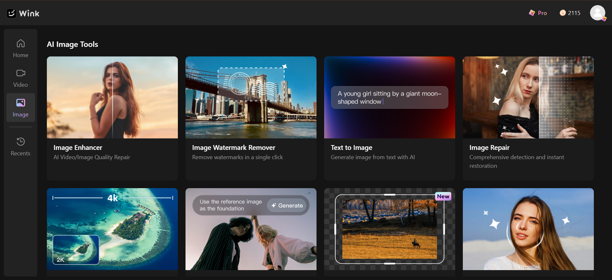The height and width of the screenshot is (280, 612).
Task: Click the Wink logo icon
Action: point(11,13)
